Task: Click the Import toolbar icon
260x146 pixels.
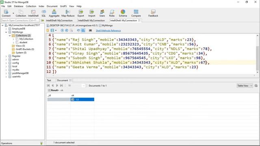Action: pos(91,13)
